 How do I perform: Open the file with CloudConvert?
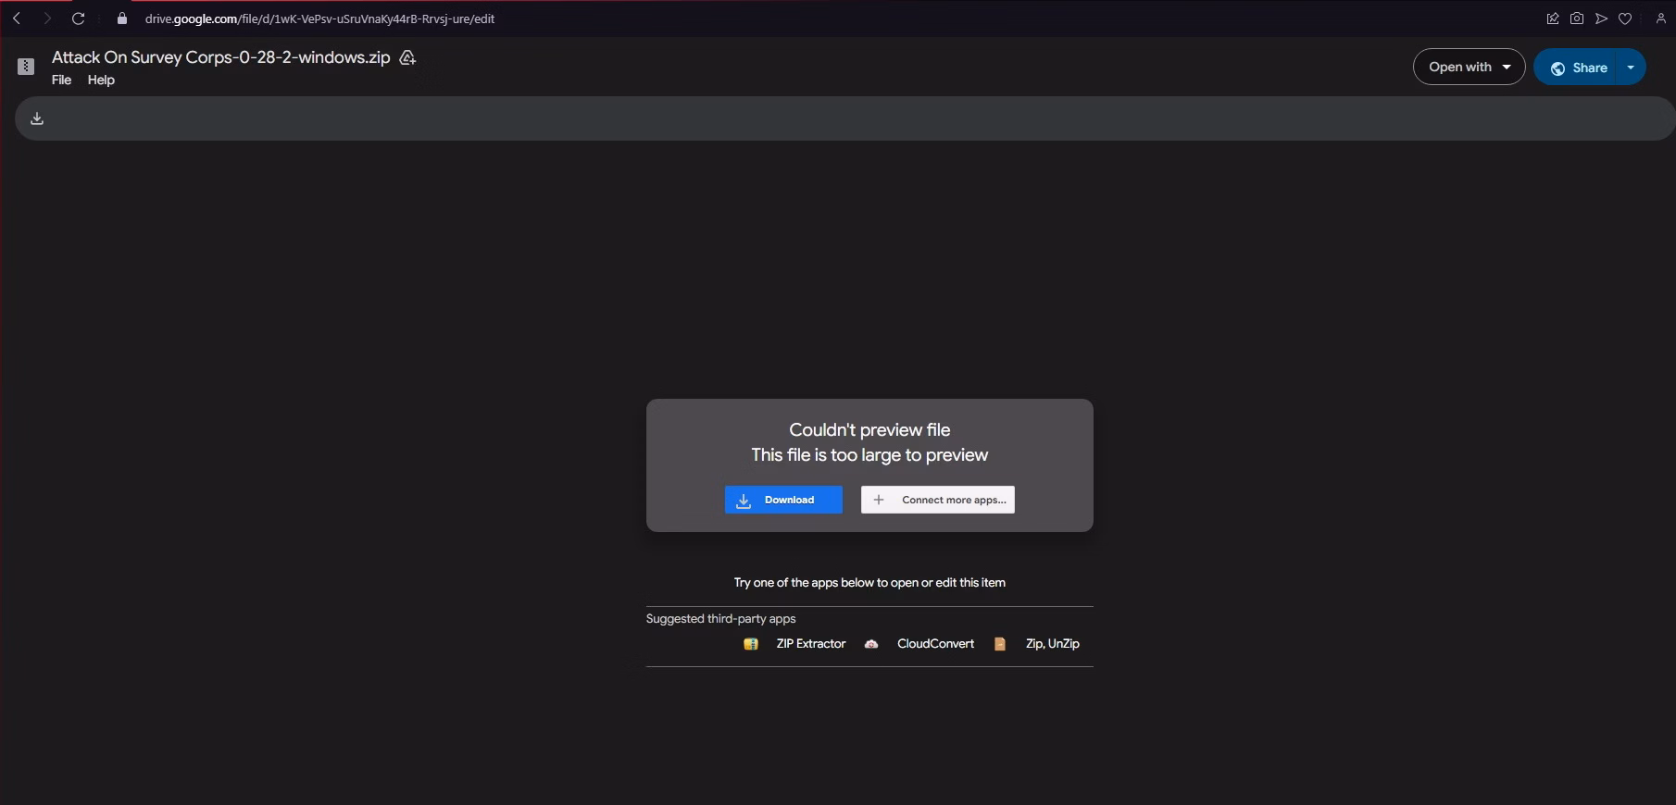click(x=935, y=644)
